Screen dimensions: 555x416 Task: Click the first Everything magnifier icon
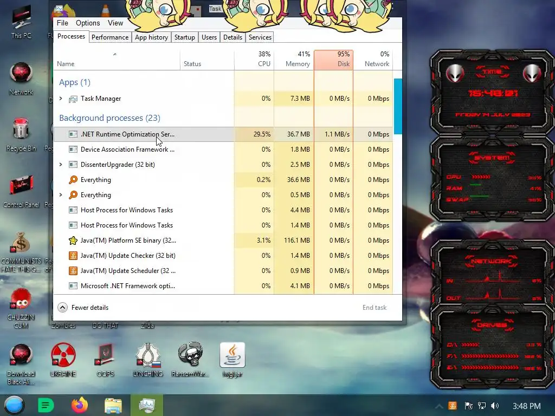(x=73, y=180)
